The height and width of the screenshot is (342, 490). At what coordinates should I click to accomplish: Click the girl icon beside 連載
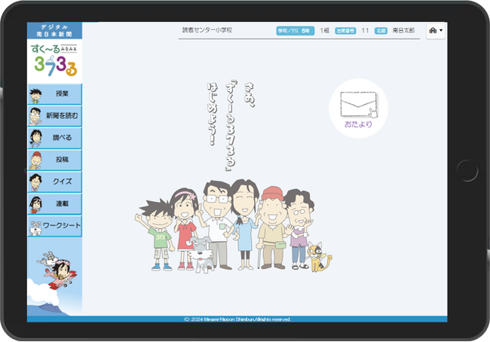click(35, 205)
